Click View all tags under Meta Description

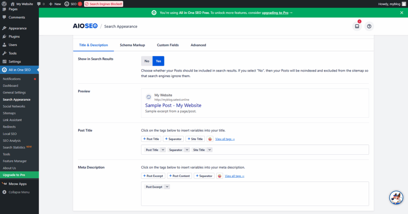pyautogui.click(x=234, y=176)
